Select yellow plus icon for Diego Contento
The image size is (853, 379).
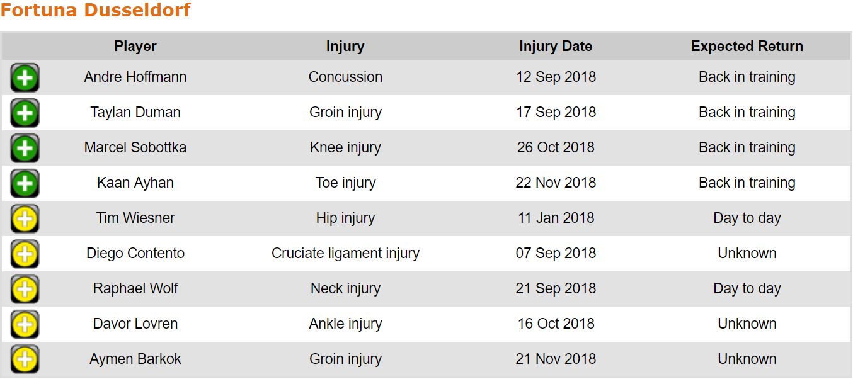pos(25,254)
